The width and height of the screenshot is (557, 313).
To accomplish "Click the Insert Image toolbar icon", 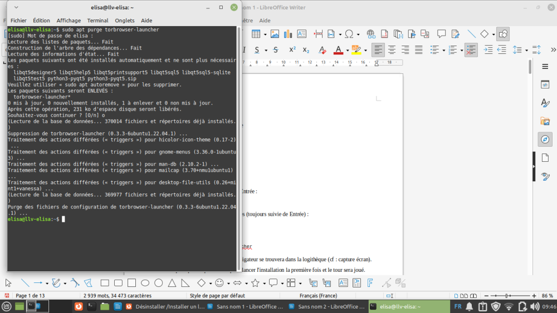I will (x=274, y=34).
